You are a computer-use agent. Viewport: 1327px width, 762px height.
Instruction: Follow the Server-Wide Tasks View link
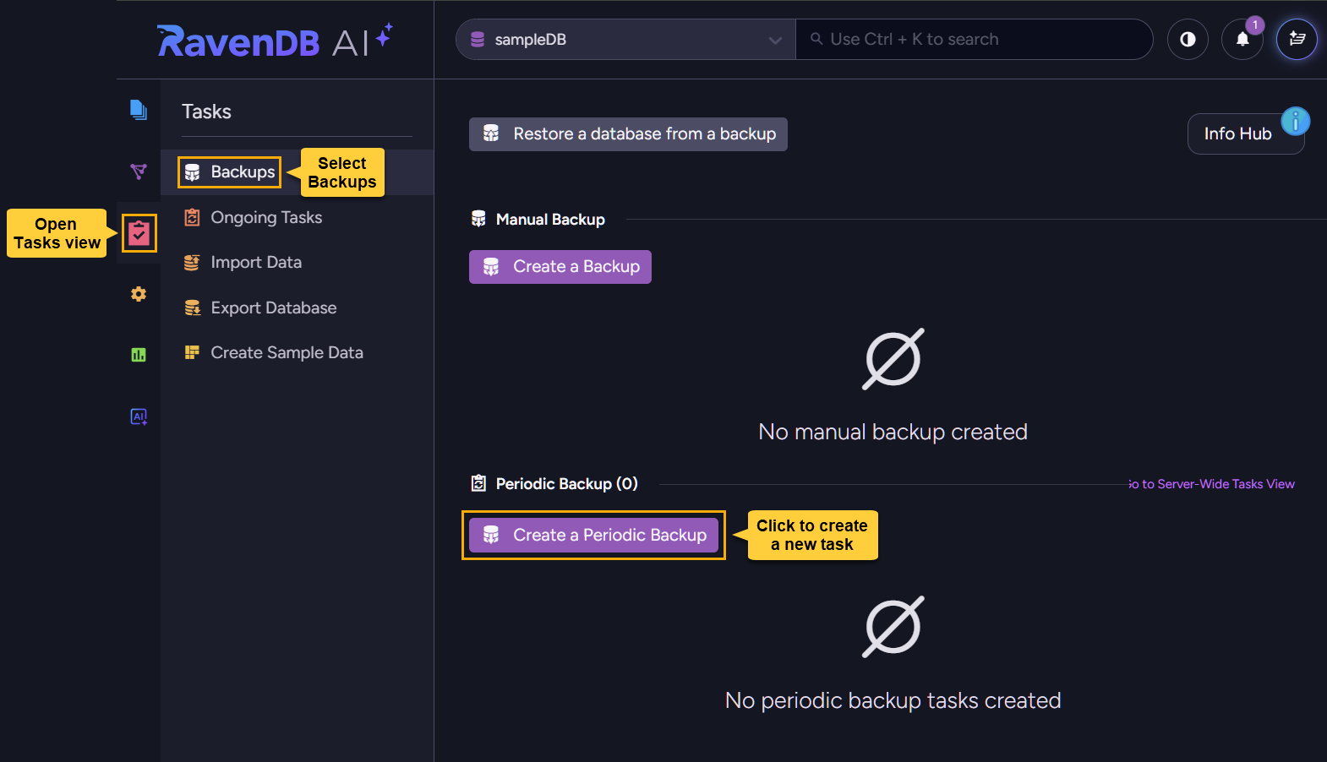coord(1214,484)
